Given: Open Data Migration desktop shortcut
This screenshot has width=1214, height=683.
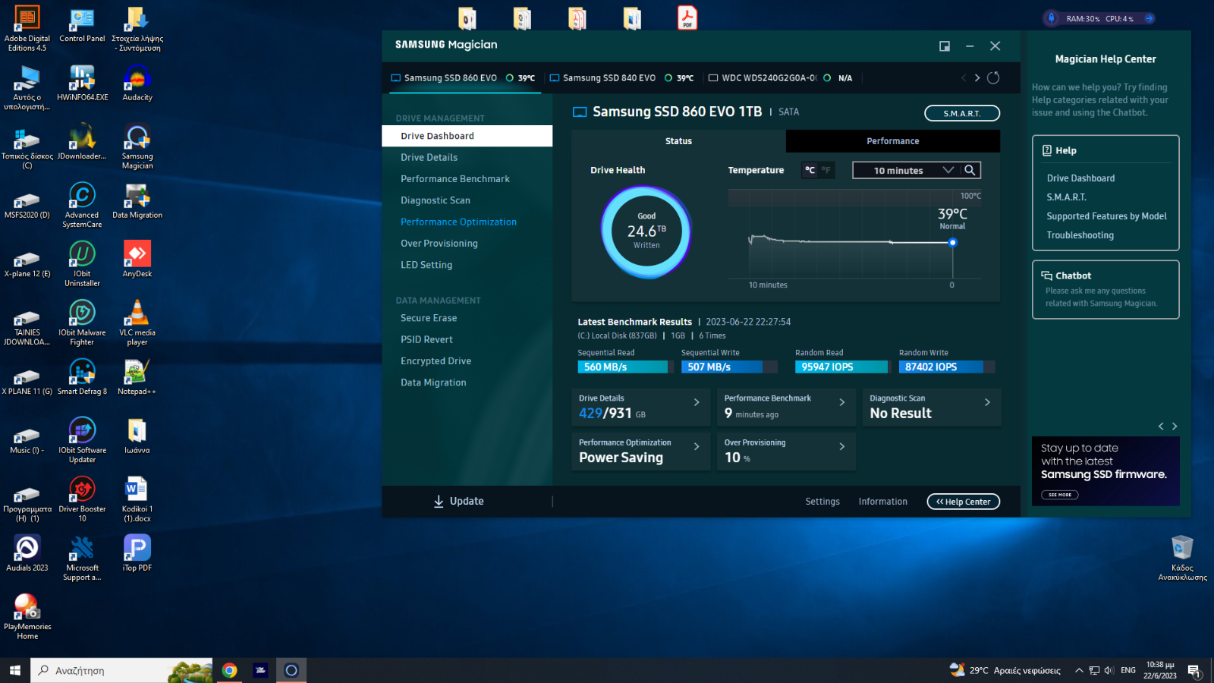Looking at the screenshot, I should coord(137,201).
